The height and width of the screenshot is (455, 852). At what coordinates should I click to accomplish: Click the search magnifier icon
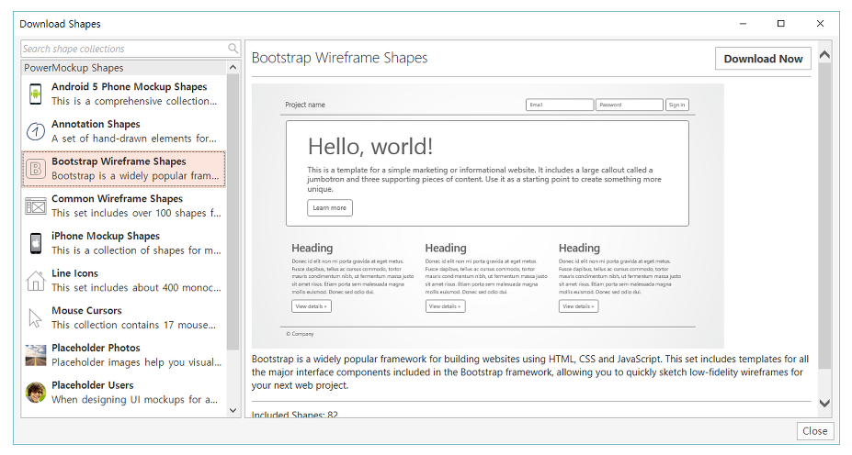tap(233, 49)
